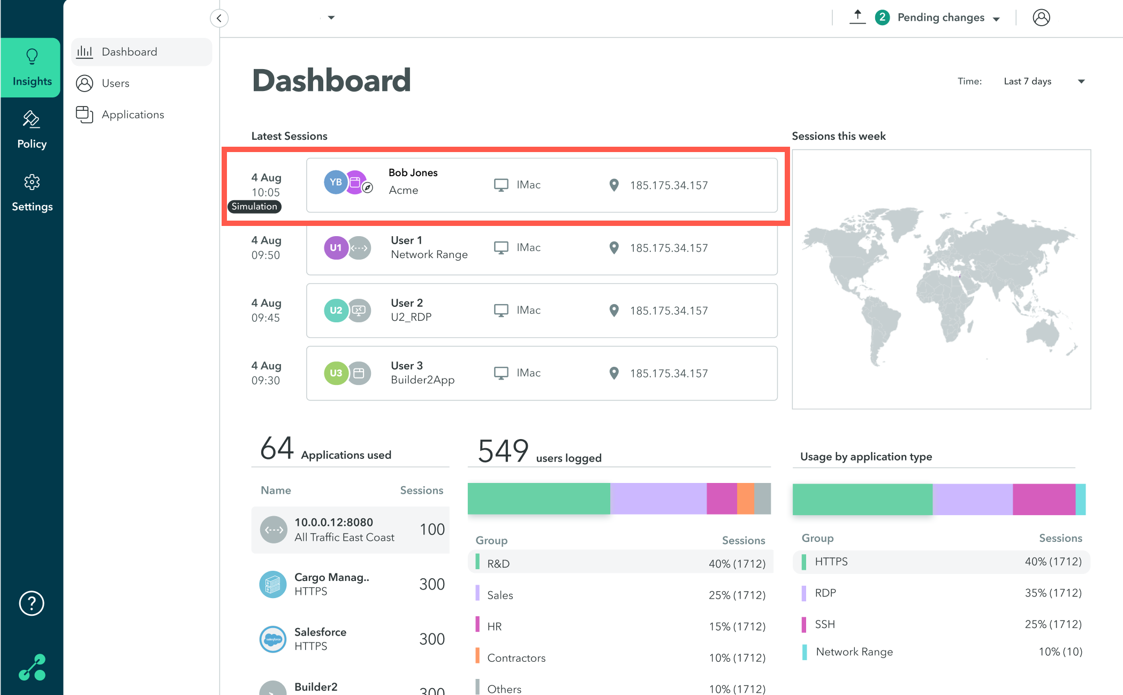Click the RDP icon for User 2
1123x695 pixels.
coord(360,311)
